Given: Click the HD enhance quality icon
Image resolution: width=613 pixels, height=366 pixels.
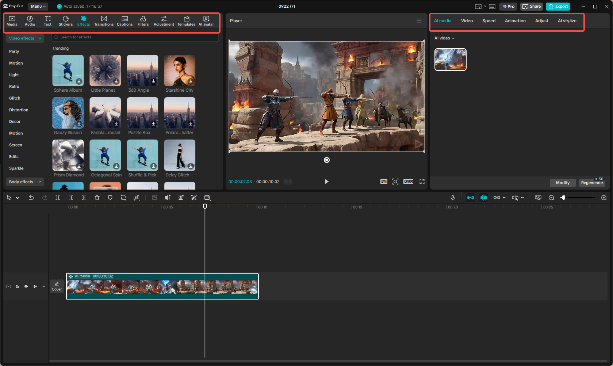Looking at the screenshot, I should pos(207,198).
